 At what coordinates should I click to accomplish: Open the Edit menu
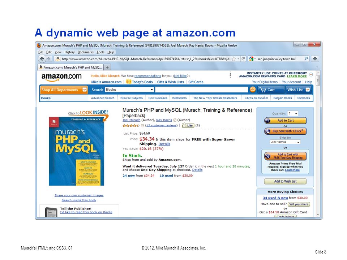tap(49, 52)
